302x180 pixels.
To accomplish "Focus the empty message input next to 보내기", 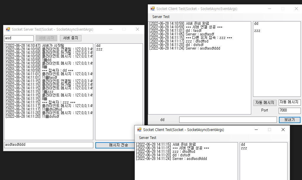I will point(227,120).
